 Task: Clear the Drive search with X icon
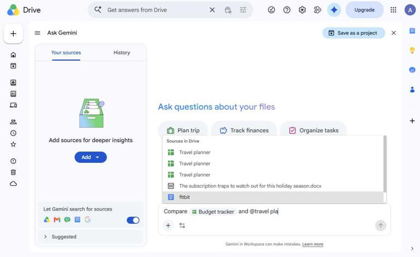212,10
